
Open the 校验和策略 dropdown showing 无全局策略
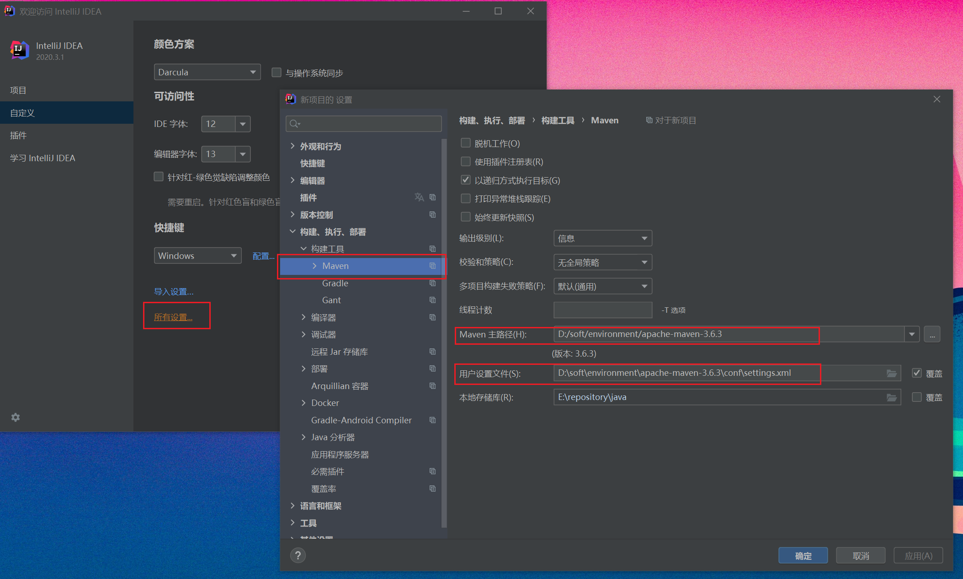(x=602, y=263)
